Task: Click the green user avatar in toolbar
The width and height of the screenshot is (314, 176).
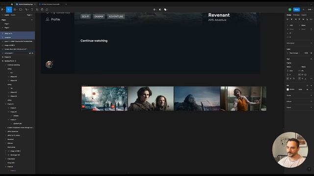Action: click(x=290, y=9)
